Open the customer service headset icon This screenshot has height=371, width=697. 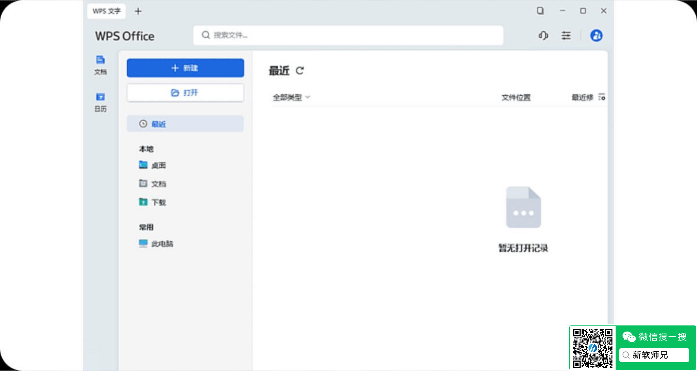pyautogui.click(x=543, y=36)
